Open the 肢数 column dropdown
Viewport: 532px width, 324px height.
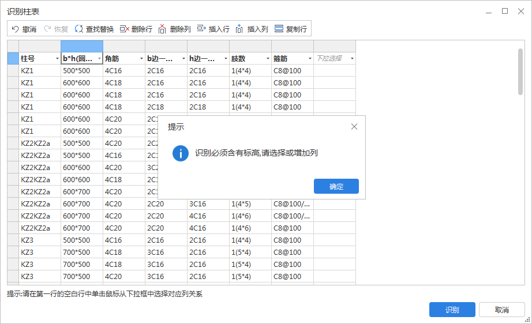pos(268,59)
